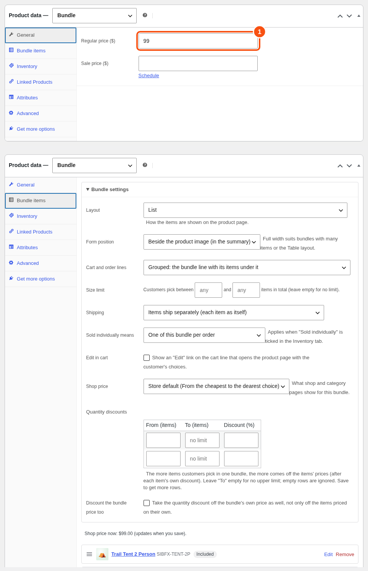Viewport: 368px width, 571px height.
Task: Open the Shipping dropdown
Action: click(x=234, y=313)
